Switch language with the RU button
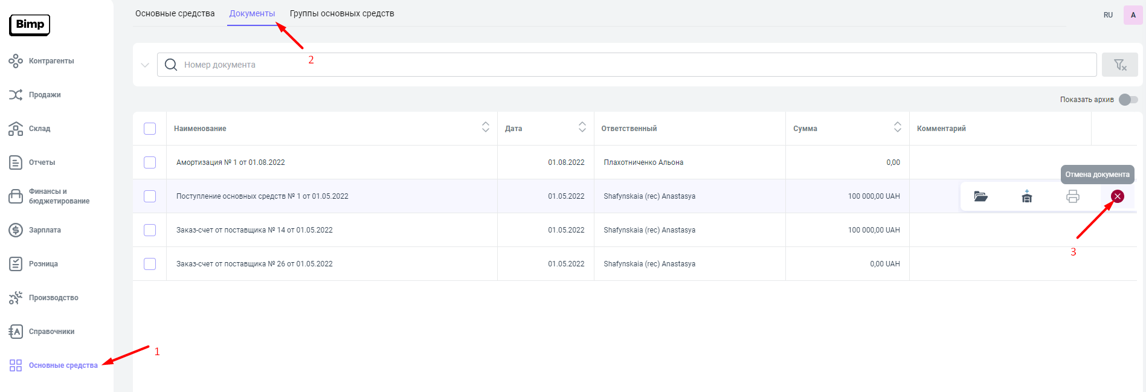The image size is (1146, 392). [x=1108, y=15]
